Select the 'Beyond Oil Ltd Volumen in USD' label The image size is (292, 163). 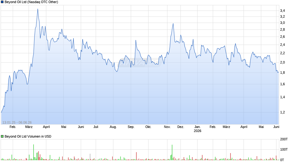[x=28, y=136]
